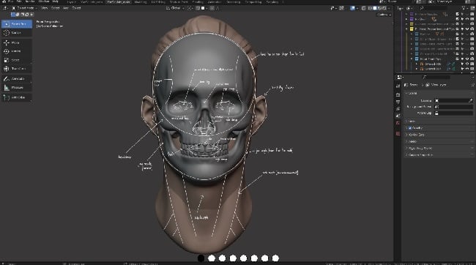Pick the Scale tool
Screen dimensions: 476x265
[17, 60]
